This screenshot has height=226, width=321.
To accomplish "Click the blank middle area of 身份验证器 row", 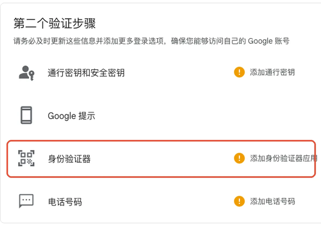I will [162, 159].
